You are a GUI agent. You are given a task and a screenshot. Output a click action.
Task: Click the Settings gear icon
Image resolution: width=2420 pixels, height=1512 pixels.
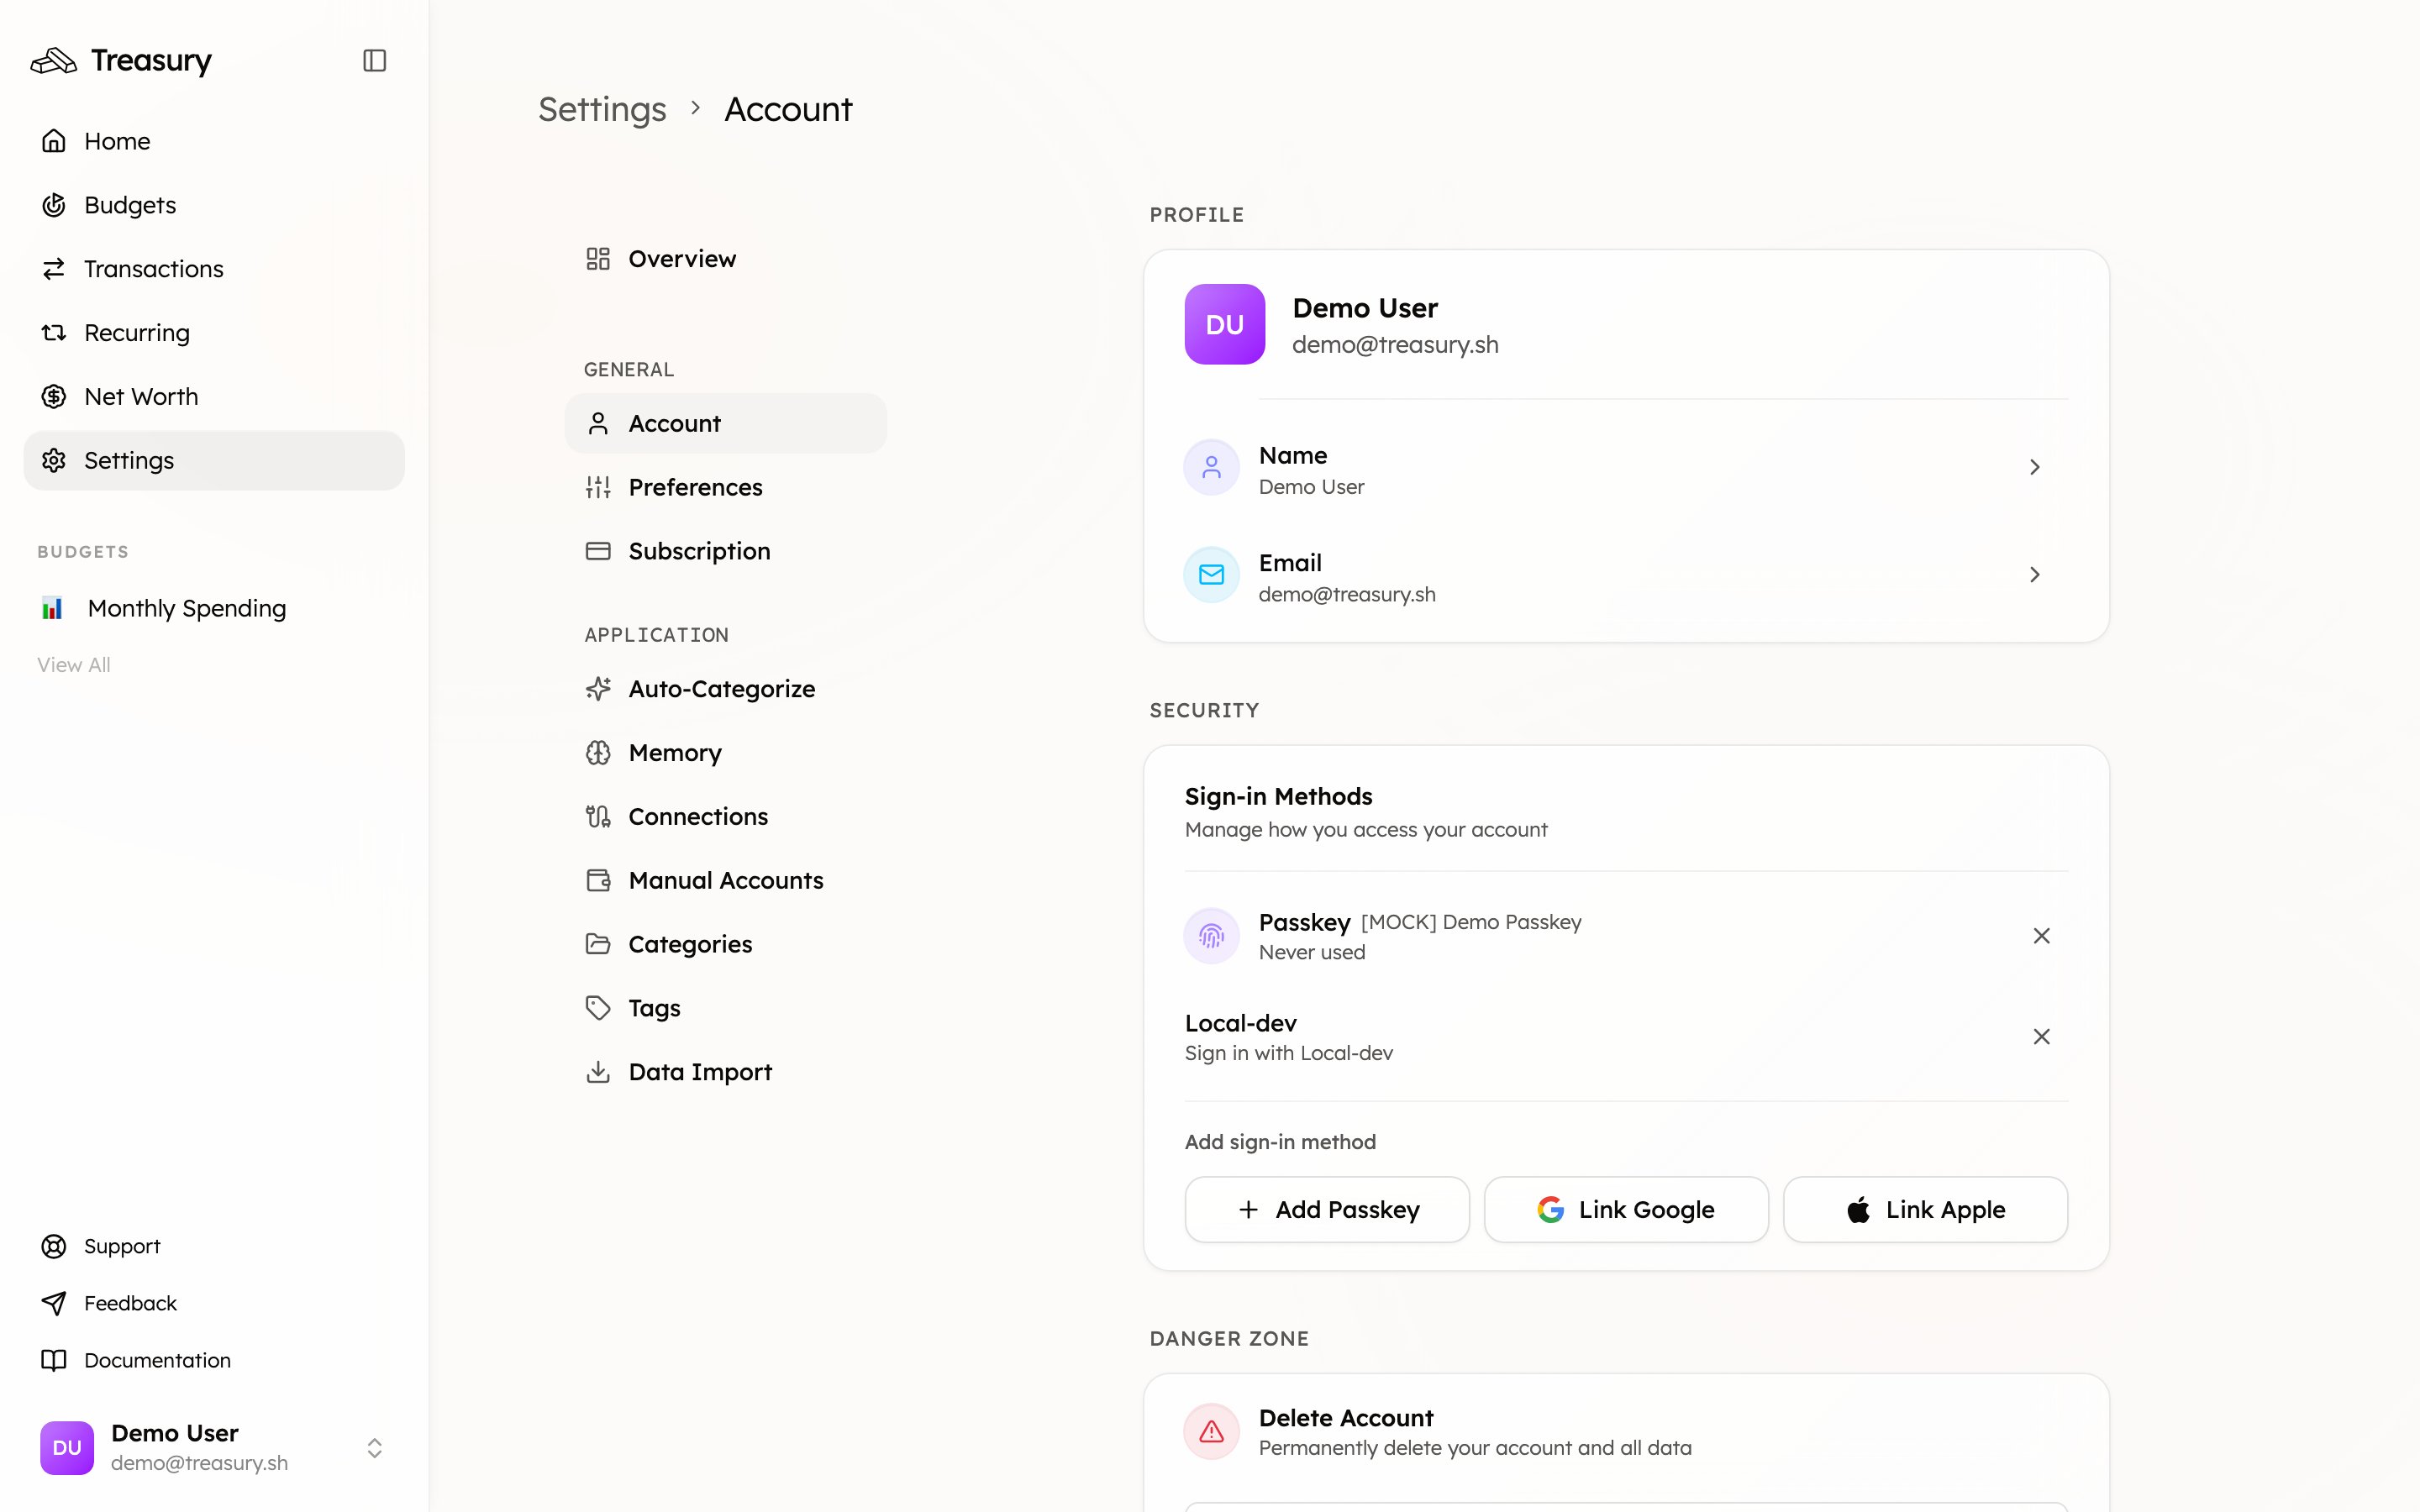54,461
